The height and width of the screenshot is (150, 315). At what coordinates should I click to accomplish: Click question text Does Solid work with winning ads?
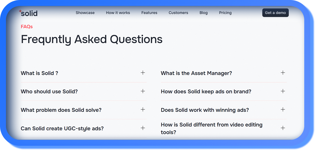tap(205, 110)
